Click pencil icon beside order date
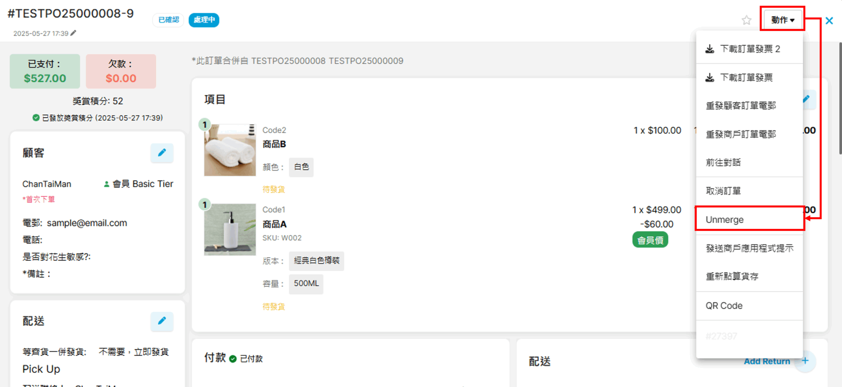 pos(73,33)
